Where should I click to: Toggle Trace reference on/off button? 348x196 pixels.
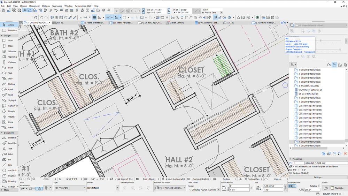(292, 25)
